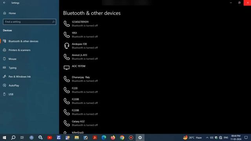Open Firefox from the taskbar
Screen dimensions: 251x141
coord(113,137)
